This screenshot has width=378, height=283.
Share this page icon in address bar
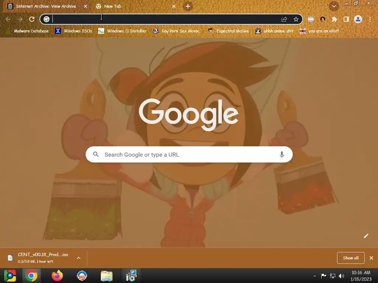click(284, 19)
